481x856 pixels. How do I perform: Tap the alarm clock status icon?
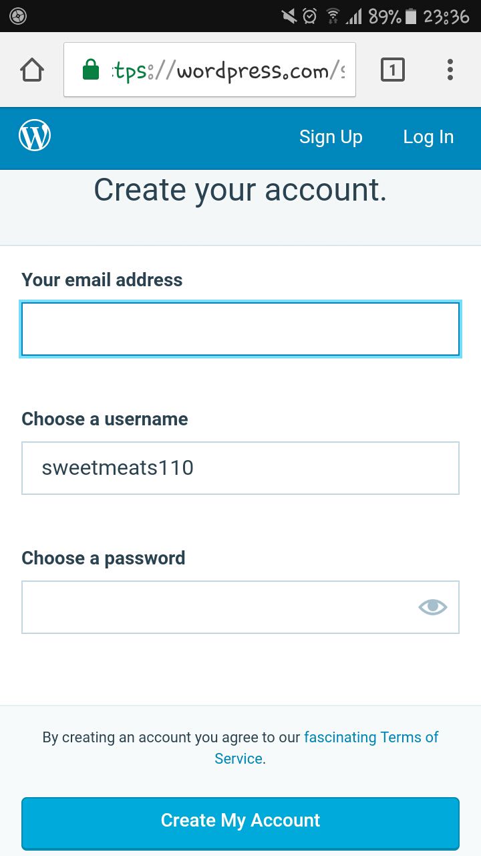(310, 16)
